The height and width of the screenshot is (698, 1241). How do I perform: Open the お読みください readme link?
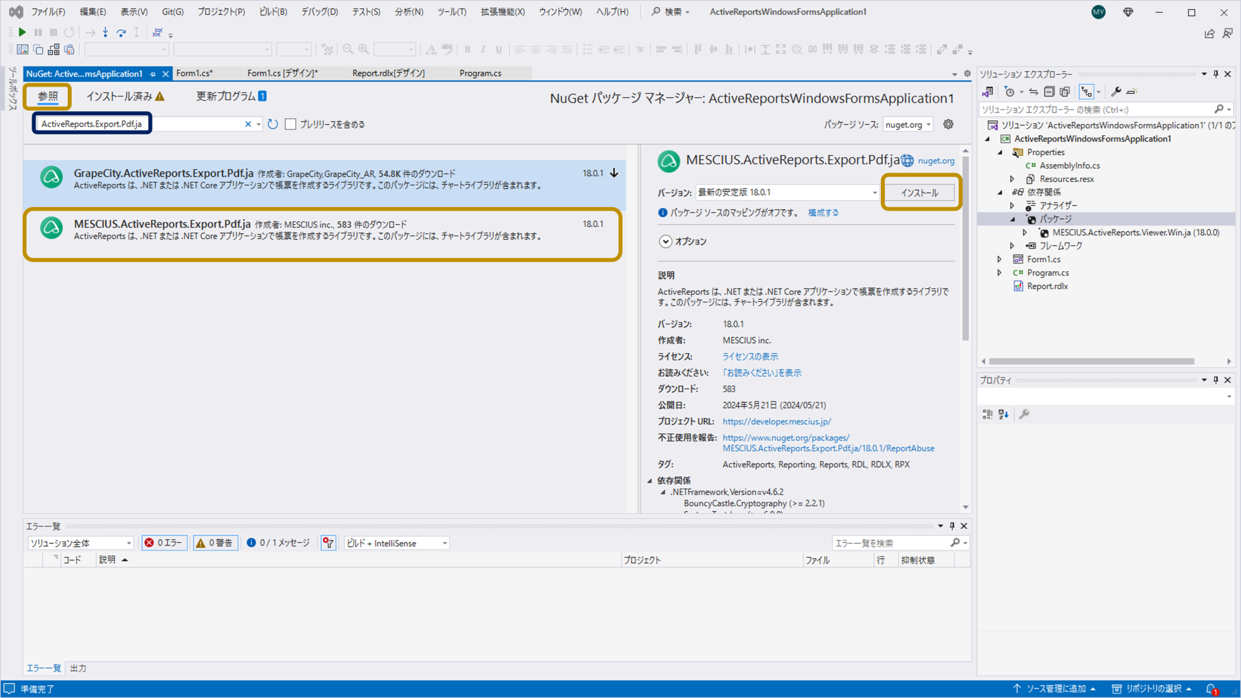click(762, 373)
